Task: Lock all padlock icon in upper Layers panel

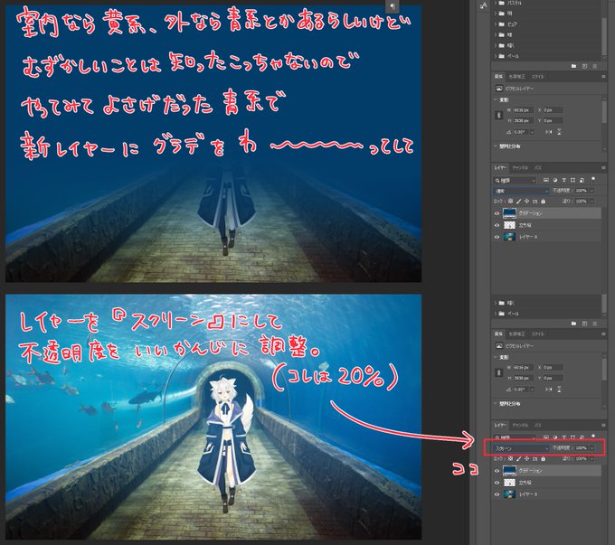Action: click(x=544, y=202)
